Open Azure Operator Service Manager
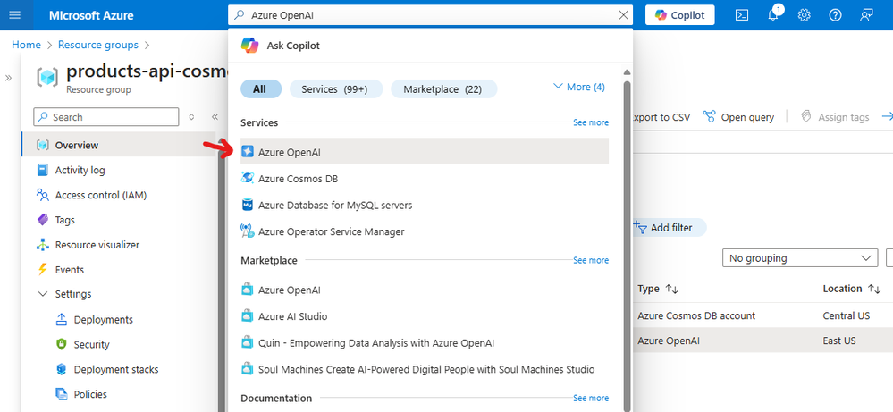The width and height of the screenshot is (893, 412). [425, 231]
